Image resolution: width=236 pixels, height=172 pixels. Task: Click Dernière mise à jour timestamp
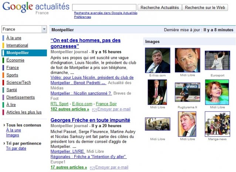(199, 30)
